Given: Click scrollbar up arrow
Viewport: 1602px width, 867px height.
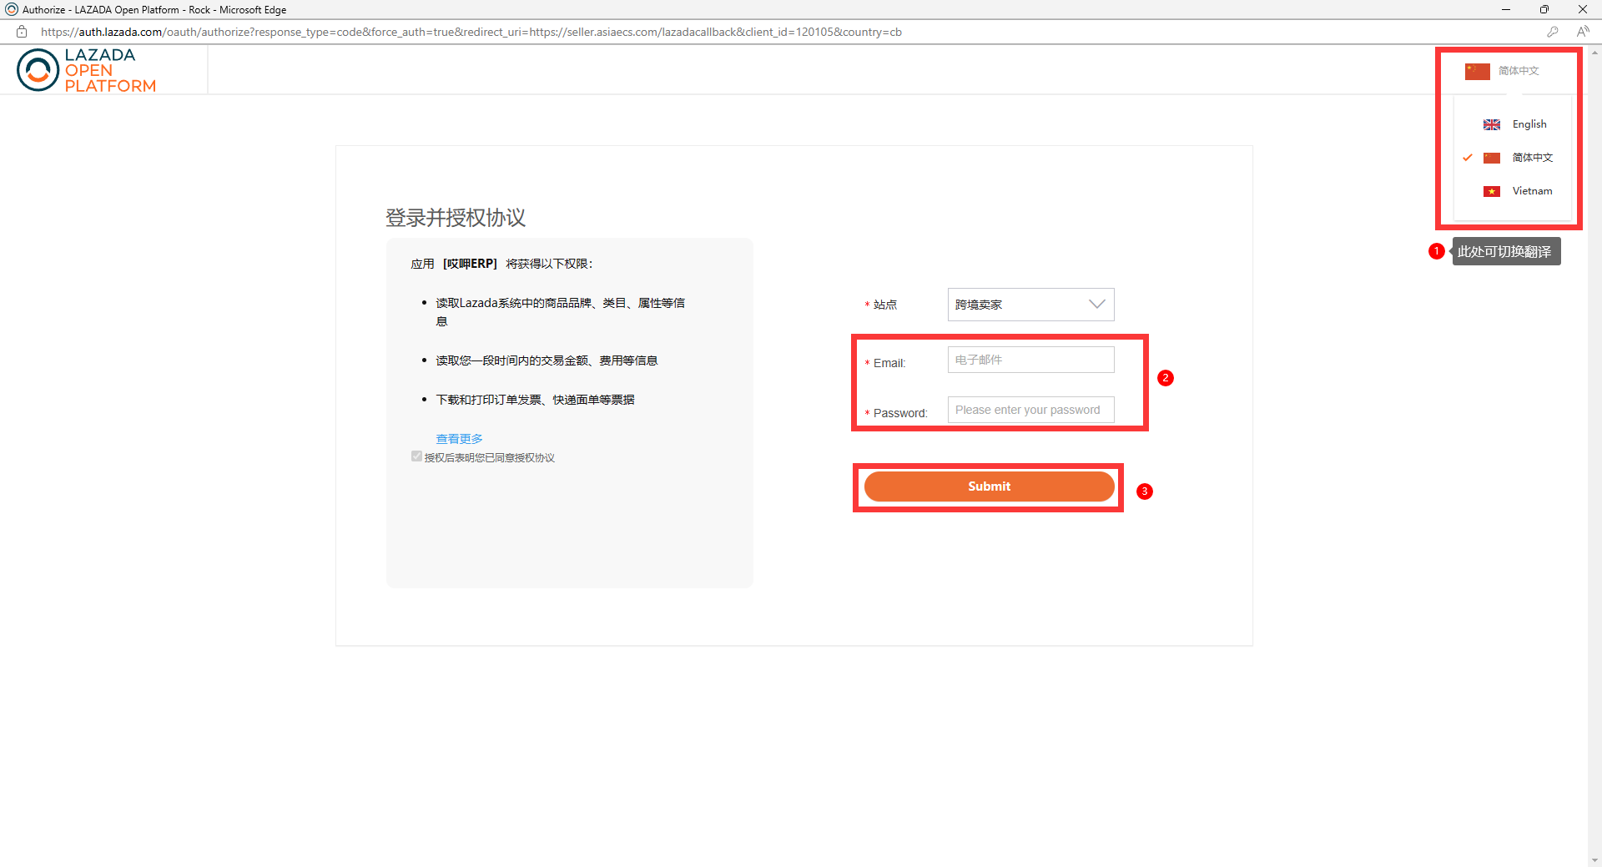Looking at the screenshot, I should pyautogui.click(x=1594, y=53).
